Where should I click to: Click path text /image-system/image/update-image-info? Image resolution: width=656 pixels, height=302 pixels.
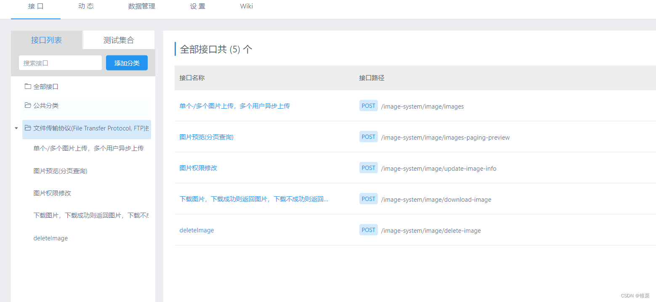[x=438, y=169]
